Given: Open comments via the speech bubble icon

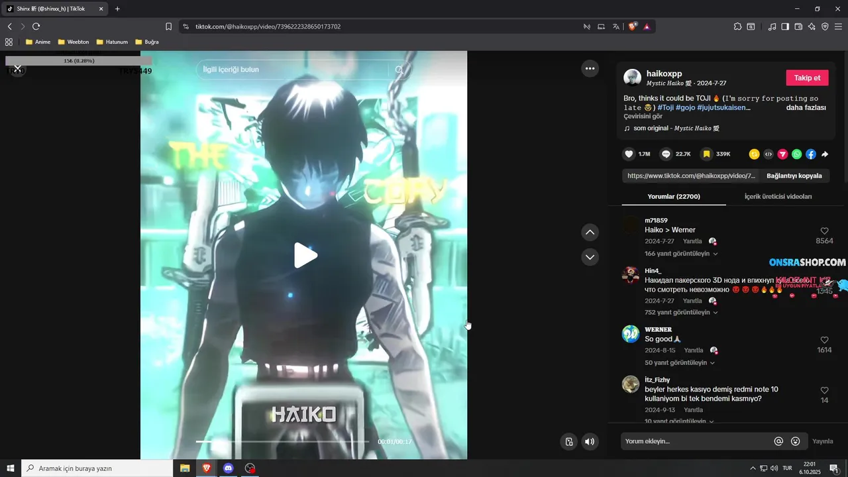Looking at the screenshot, I should [x=666, y=154].
